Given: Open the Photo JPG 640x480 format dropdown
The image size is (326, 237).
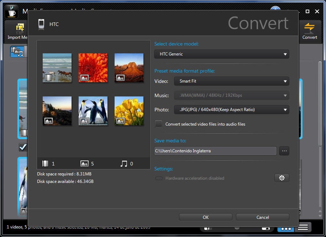Looking at the screenshot, I should pos(231,110).
